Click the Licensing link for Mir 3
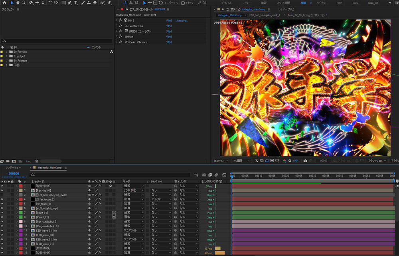Screen dimensions: 399x256 182,20
